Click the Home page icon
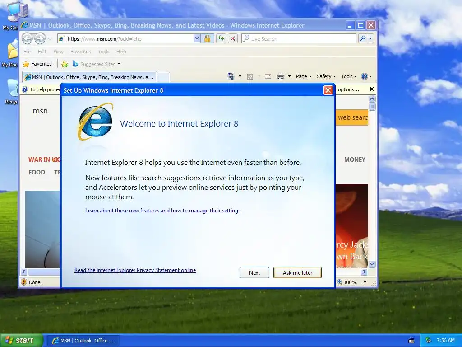This screenshot has width=462, height=347. [x=231, y=76]
